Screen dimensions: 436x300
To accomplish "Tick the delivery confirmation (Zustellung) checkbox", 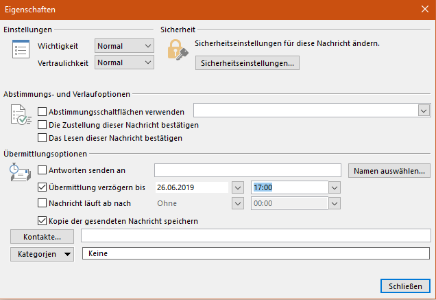I will [43, 125].
